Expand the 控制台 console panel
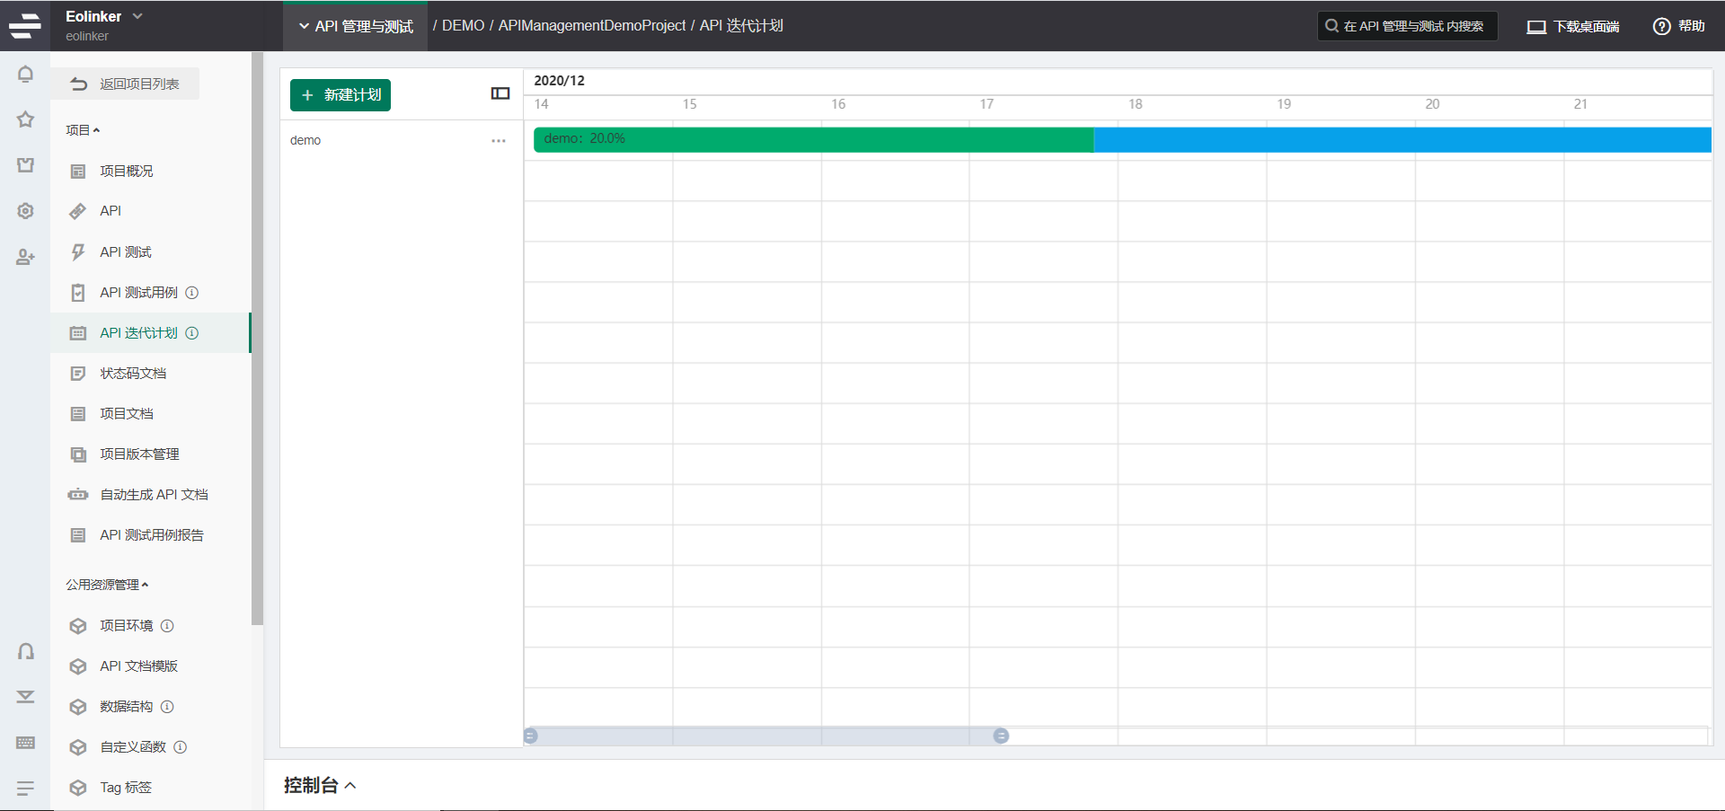 320,786
